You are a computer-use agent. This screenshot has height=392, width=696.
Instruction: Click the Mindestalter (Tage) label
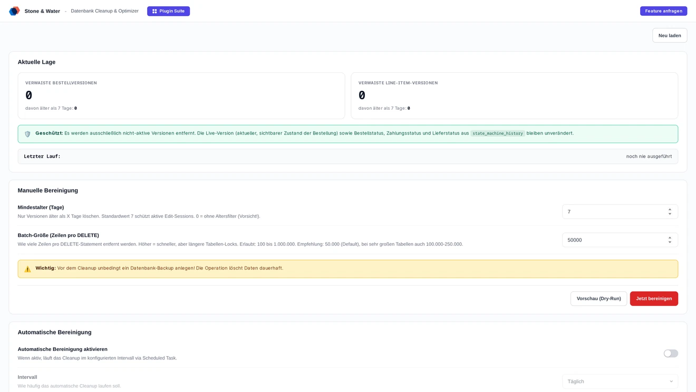[x=41, y=207]
